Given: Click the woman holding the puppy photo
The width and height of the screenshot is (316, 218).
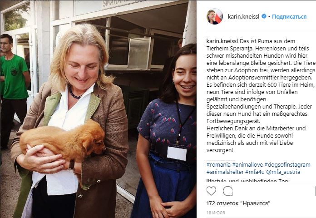Looking at the screenshot, I should click(69, 121).
